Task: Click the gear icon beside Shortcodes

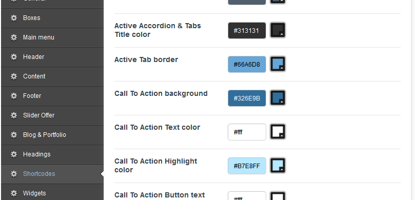Action: point(14,174)
